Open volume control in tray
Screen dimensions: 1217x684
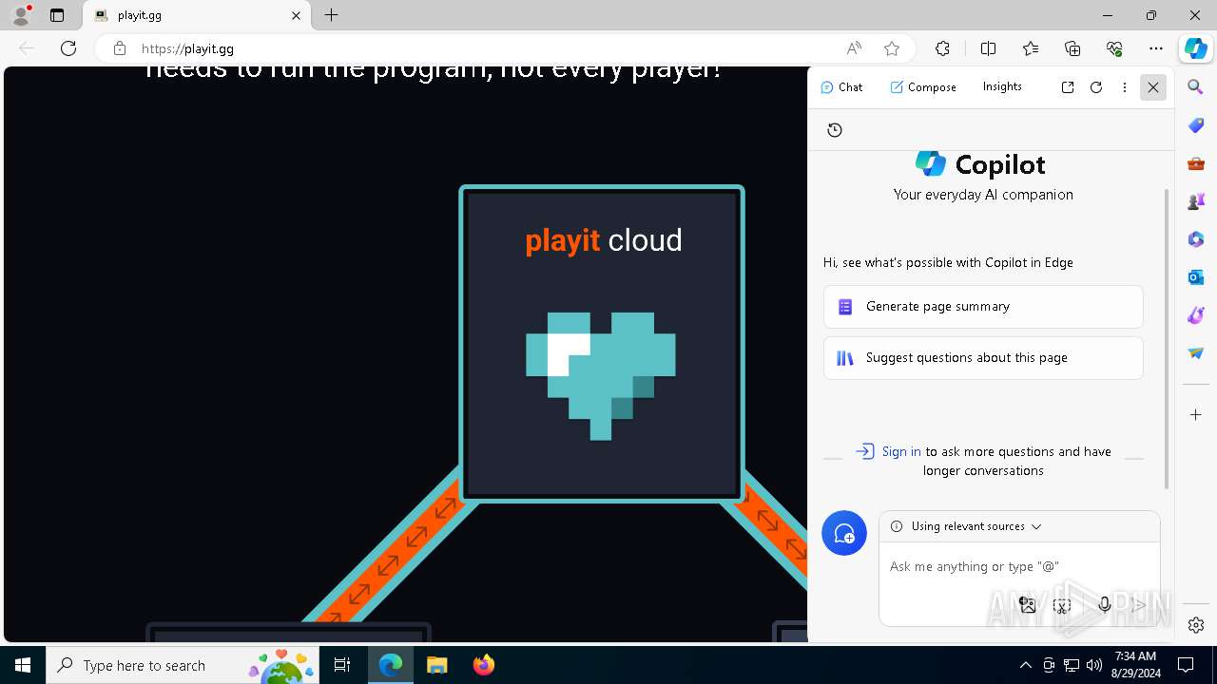pyautogui.click(x=1093, y=665)
